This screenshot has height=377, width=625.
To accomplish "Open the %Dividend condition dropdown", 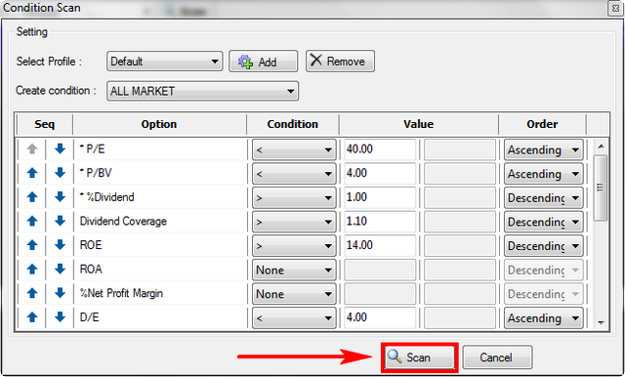I will pyautogui.click(x=294, y=197).
